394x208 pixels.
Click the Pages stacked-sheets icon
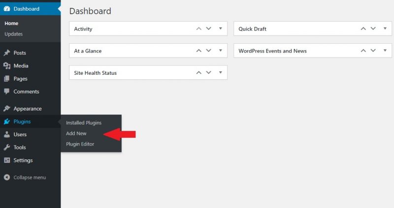[x=7, y=79]
